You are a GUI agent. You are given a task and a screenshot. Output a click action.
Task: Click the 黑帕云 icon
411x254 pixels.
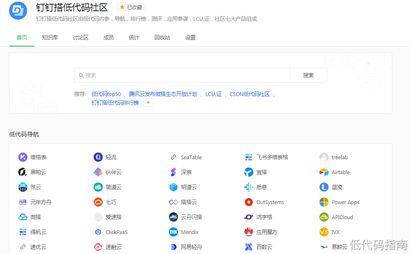[23, 172]
